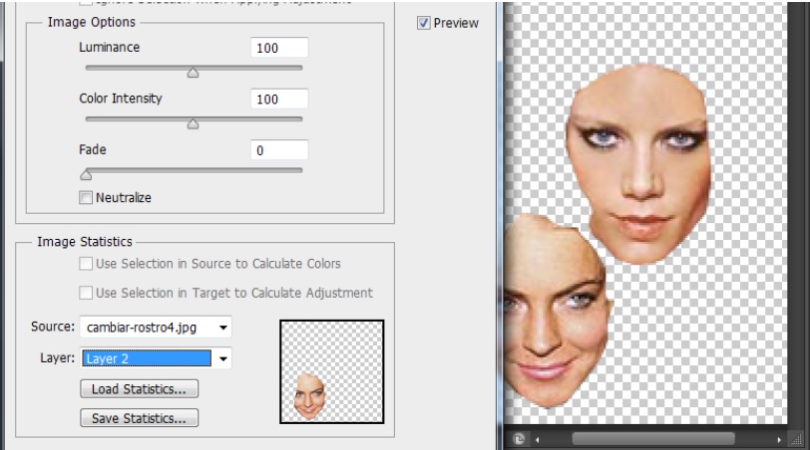This screenshot has width=810, height=450.
Task: Enable the Neutralize checkbox
Action: tap(86, 198)
